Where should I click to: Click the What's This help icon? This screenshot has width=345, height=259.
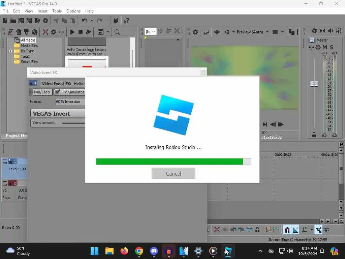click(126, 21)
